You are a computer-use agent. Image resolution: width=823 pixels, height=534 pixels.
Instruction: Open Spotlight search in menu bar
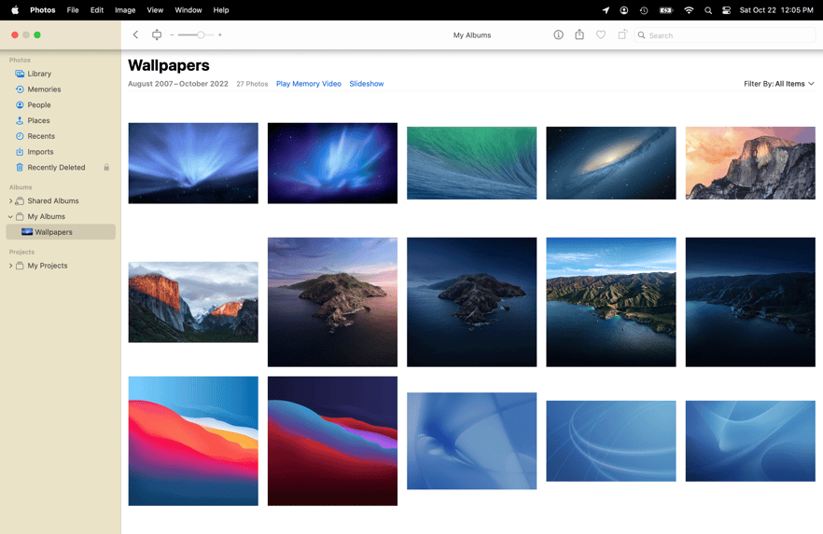pyautogui.click(x=708, y=10)
